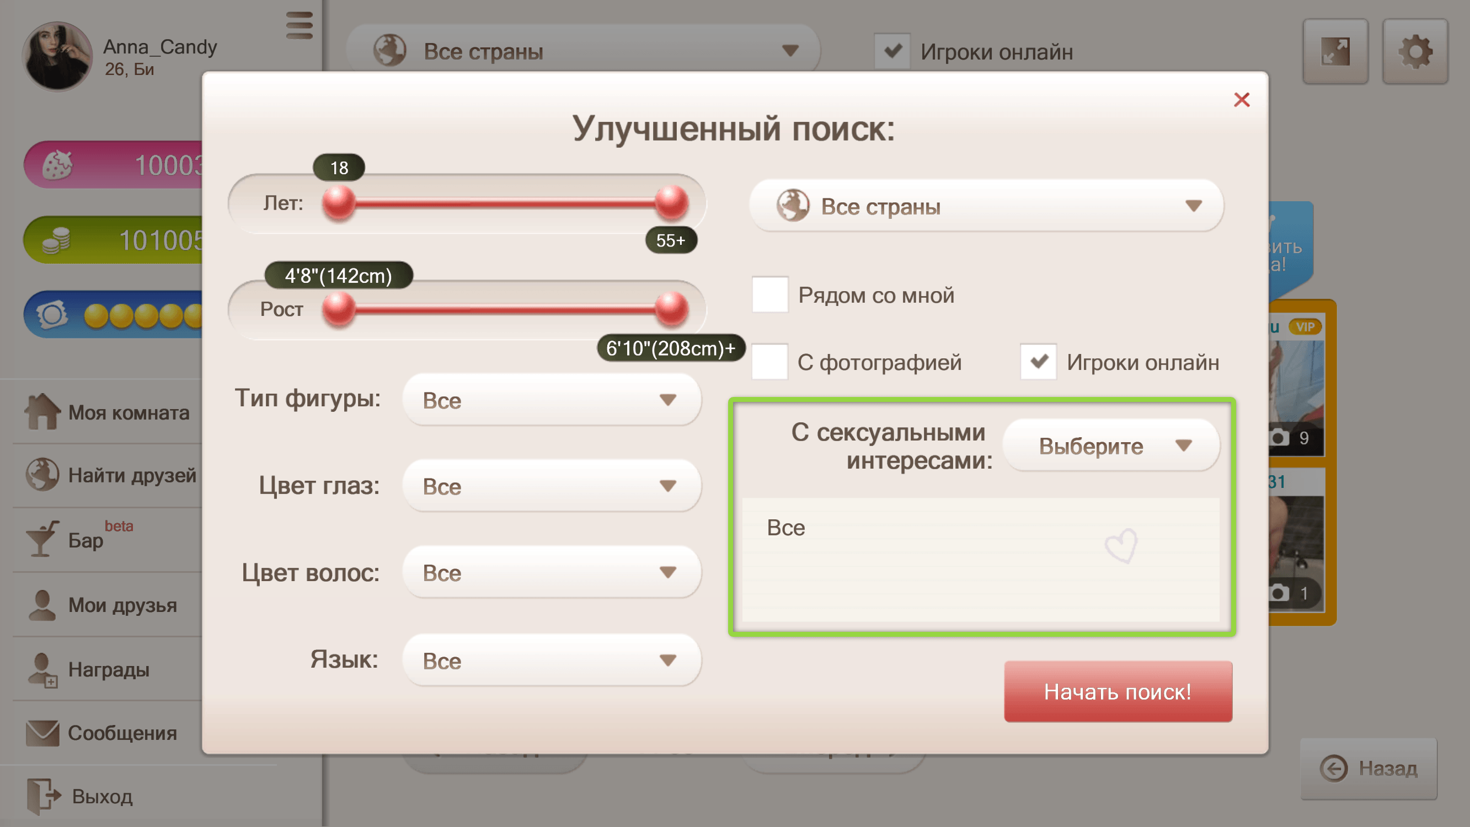This screenshot has height=827, width=1470.
Task: Click the house icon for My Room
Action: click(42, 411)
